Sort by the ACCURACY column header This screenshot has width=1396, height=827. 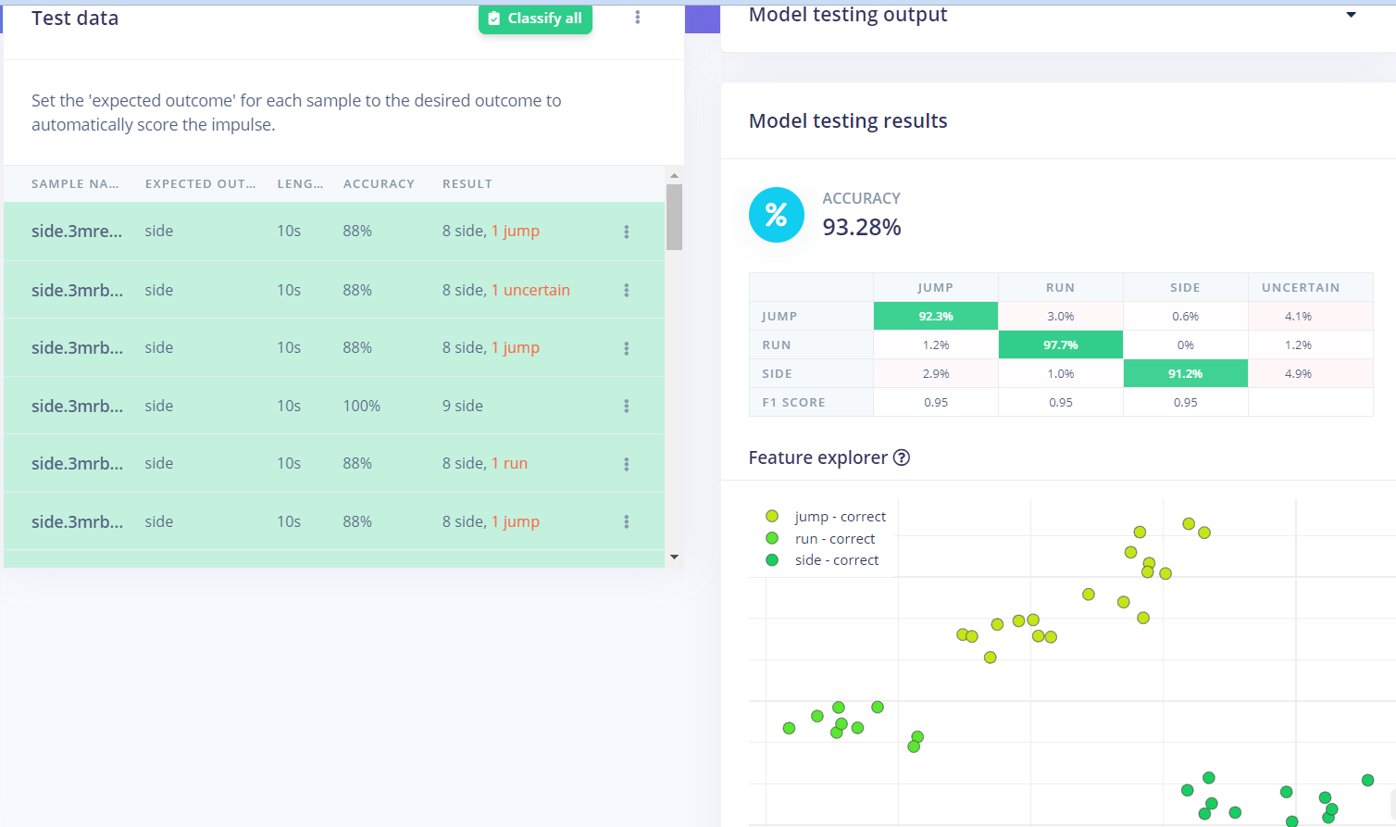379,184
